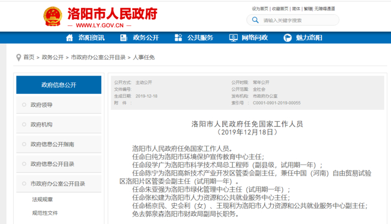Click the monitor icon beside 网络问政

233,38
